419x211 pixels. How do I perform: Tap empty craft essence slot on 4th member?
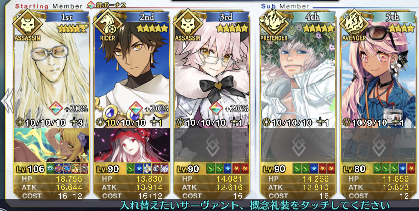coord(298,145)
